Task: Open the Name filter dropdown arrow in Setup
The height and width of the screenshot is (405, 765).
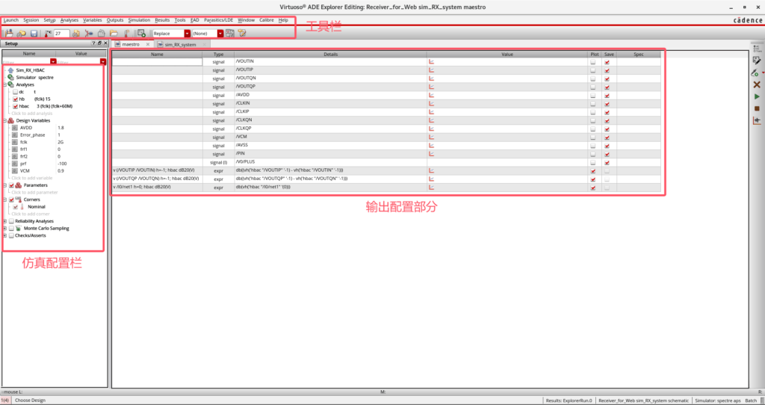Action: point(53,62)
